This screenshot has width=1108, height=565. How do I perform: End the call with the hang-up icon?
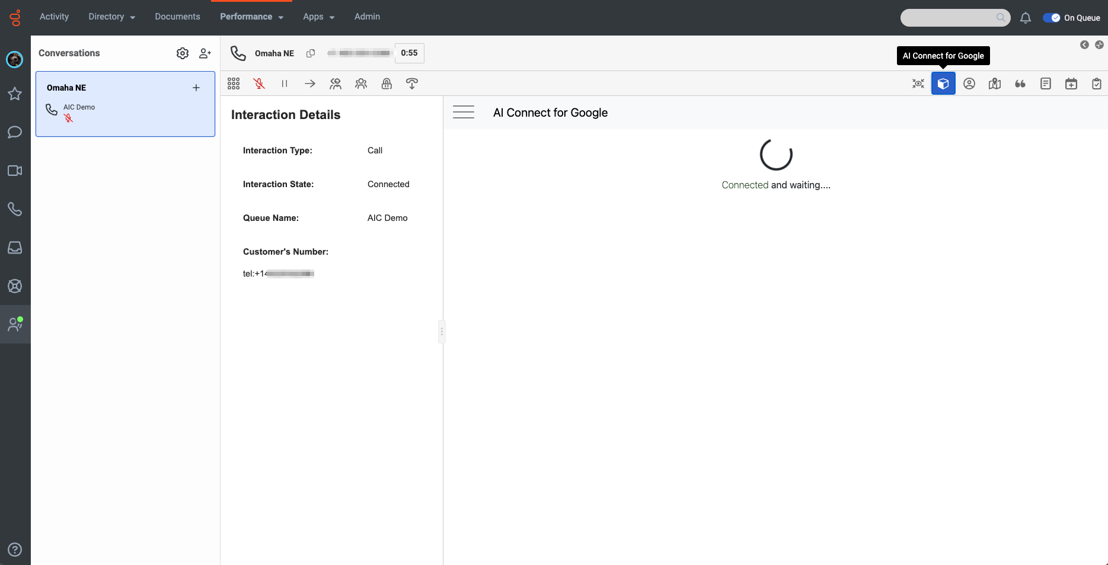[x=412, y=84]
